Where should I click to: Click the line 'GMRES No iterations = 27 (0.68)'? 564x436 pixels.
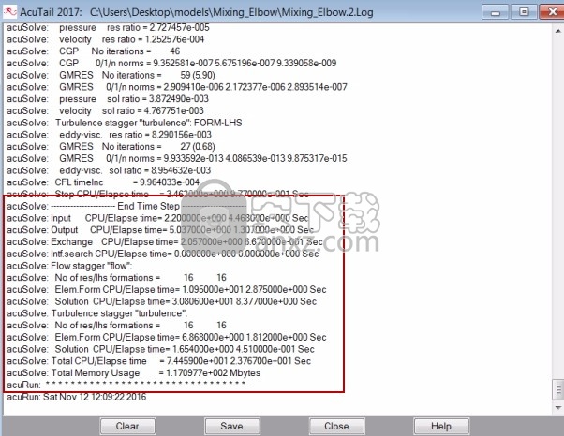click(x=111, y=147)
